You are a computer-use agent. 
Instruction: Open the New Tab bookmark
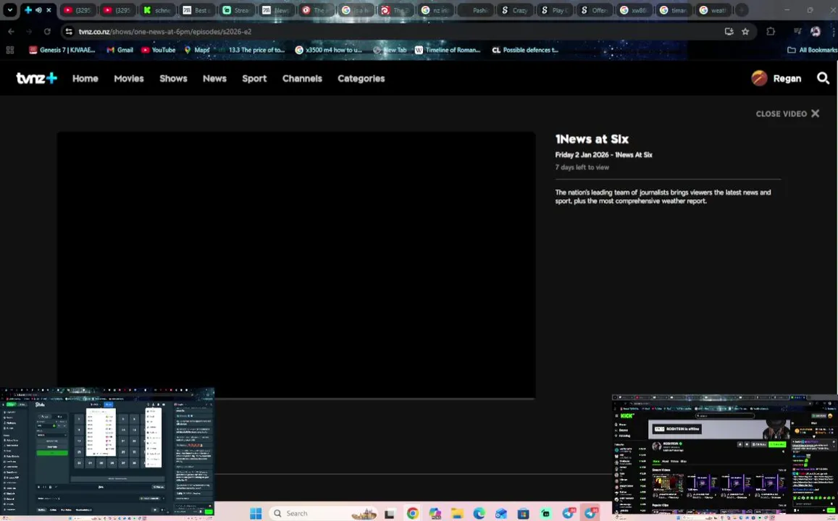(390, 50)
